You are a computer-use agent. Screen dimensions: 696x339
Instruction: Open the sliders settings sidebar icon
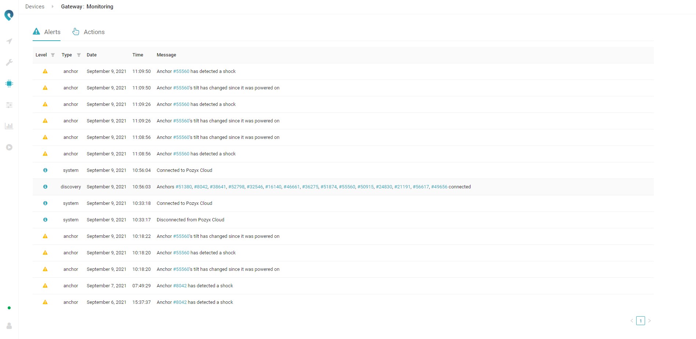tap(9, 105)
